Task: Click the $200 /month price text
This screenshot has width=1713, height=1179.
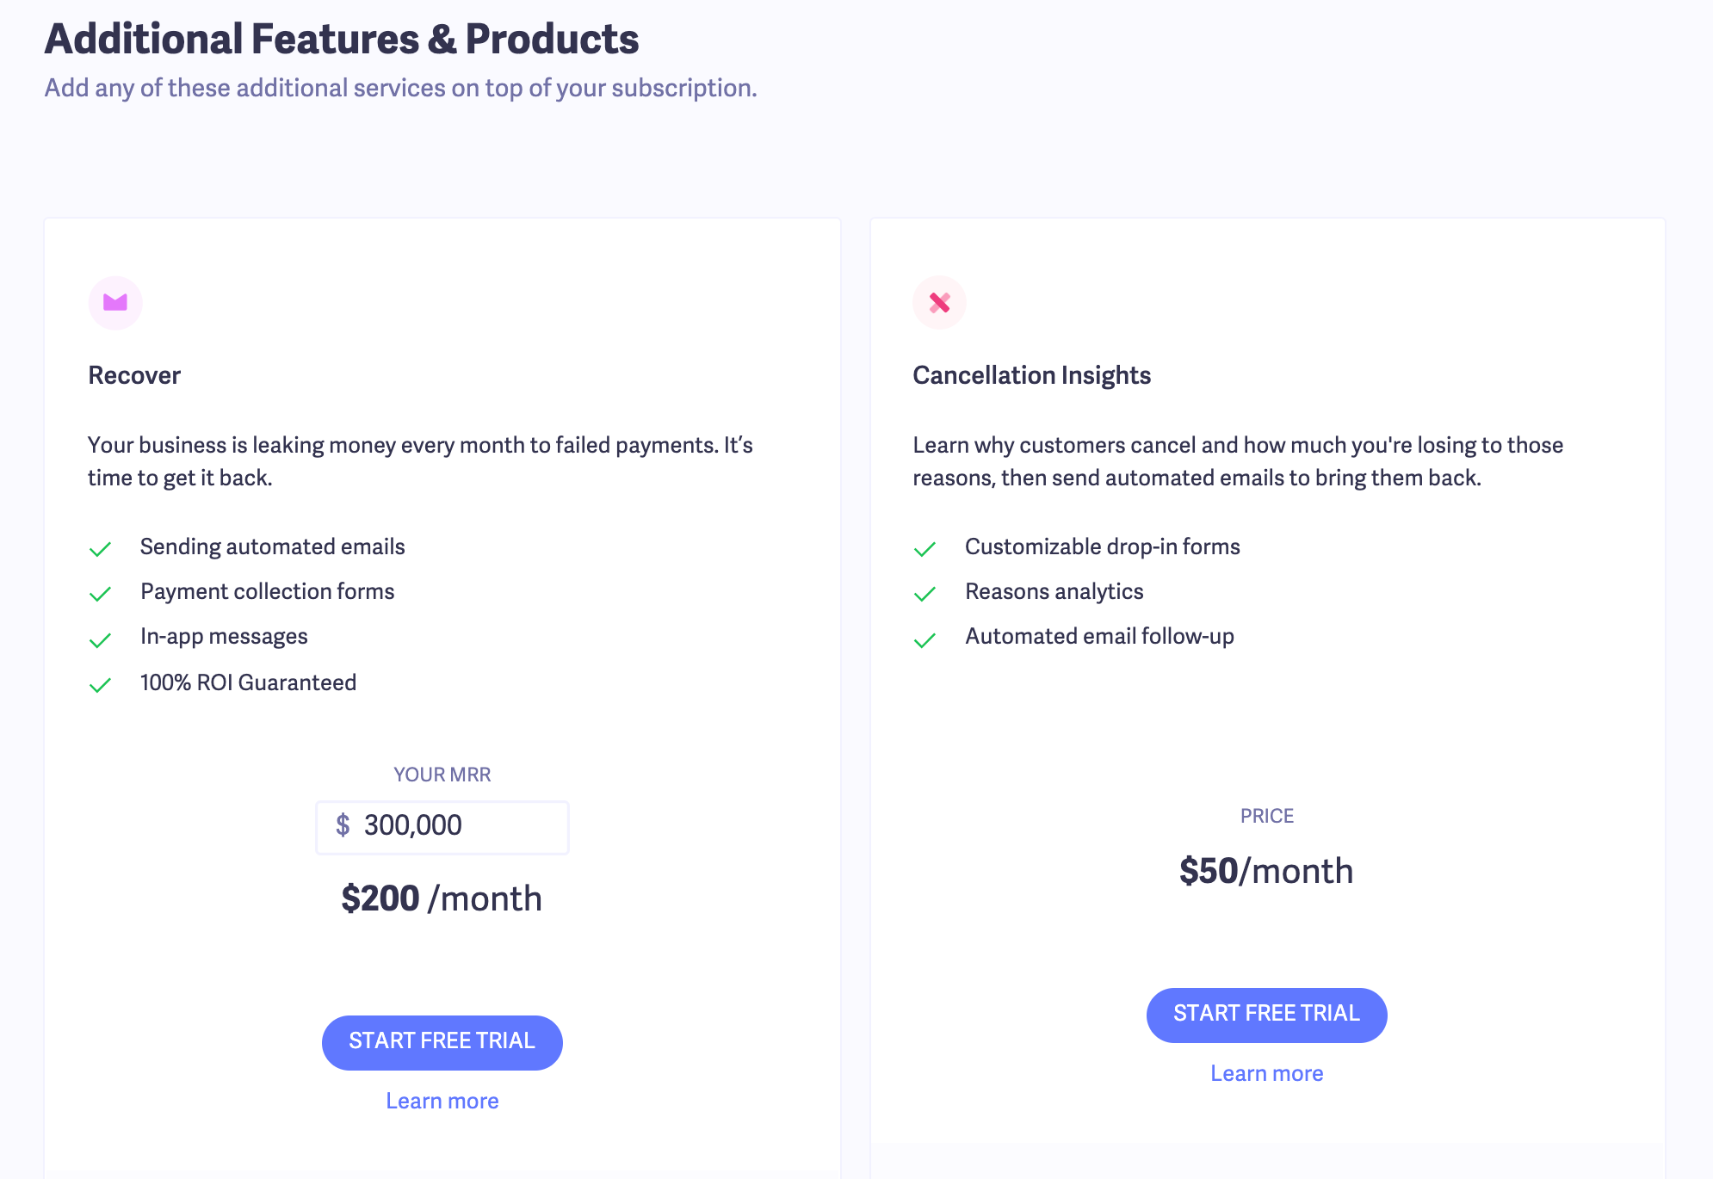Action: pos(441,898)
